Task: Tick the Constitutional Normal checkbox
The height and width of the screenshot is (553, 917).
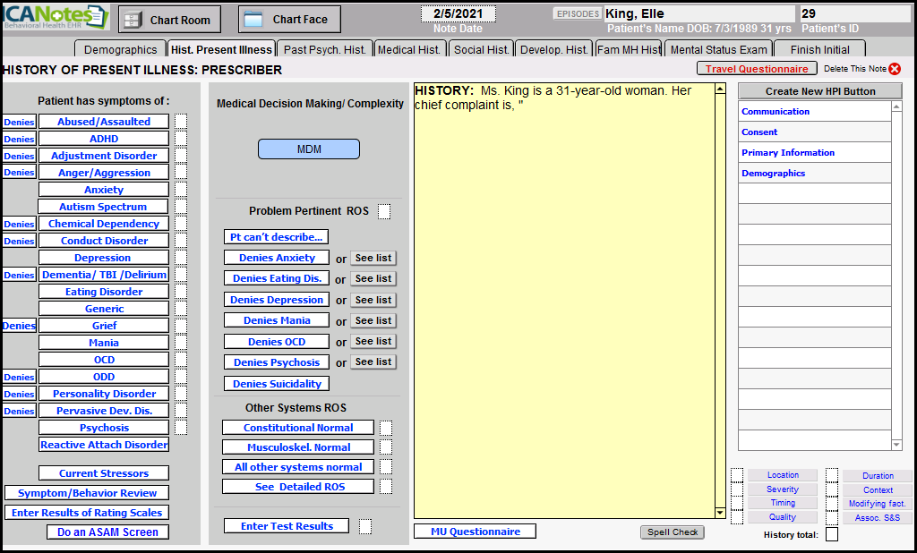Action: coord(386,428)
